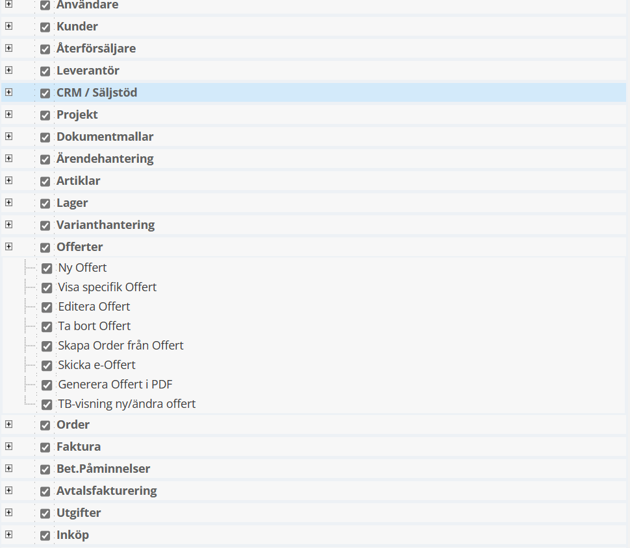630x548 pixels.
Task: Click Skapa Order från Offert label
Action: click(120, 346)
